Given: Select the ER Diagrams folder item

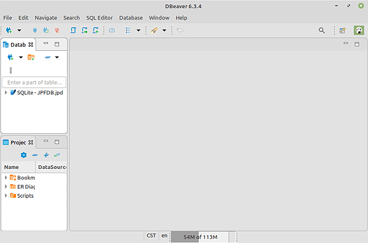Looking at the screenshot, I should point(23,187).
